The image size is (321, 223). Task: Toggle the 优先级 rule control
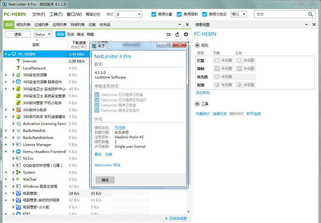click(x=217, y=76)
